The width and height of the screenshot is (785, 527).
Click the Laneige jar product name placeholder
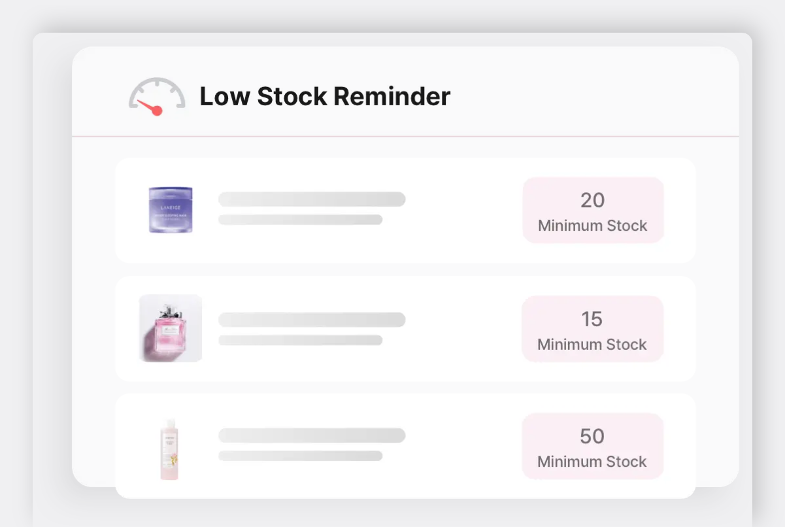(312, 199)
